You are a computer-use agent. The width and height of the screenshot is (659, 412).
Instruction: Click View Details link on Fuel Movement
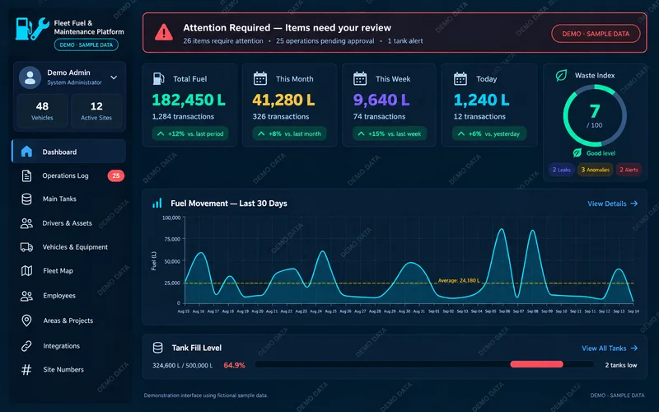tap(612, 204)
